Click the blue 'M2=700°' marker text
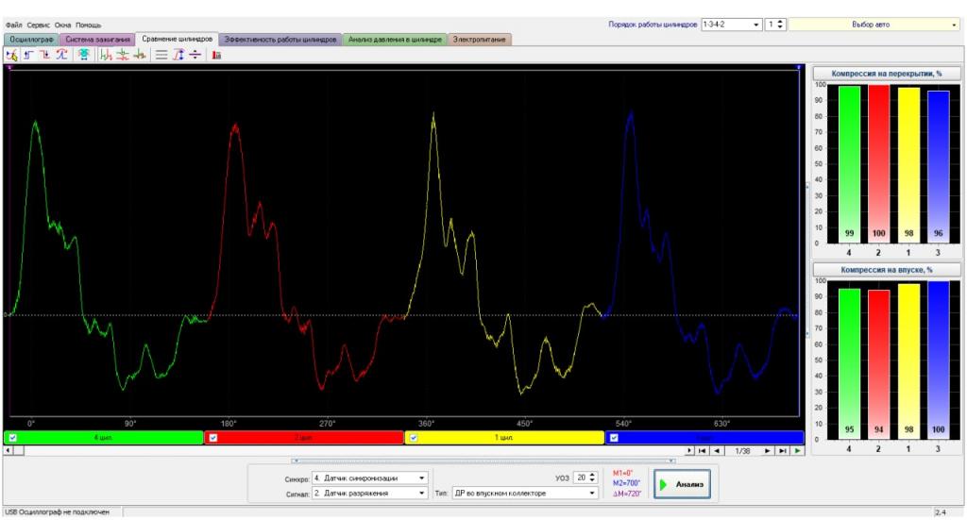Viewport: 967px width, 520px height. click(x=627, y=483)
